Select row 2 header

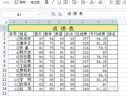(x=4, y=34)
